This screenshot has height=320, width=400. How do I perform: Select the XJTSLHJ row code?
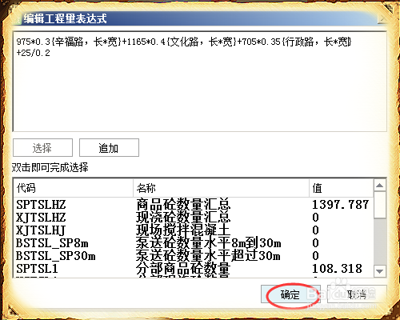pyautogui.click(x=41, y=230)
